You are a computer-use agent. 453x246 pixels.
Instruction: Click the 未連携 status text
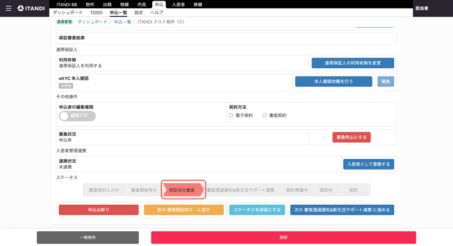[66, 167]
